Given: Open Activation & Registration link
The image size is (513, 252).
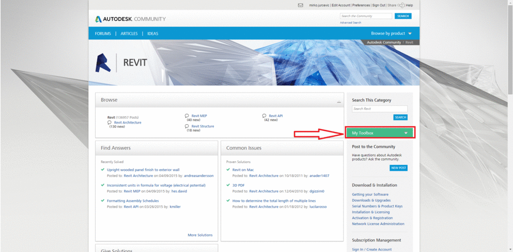Looking at the screenshot, I should point(372,218).
